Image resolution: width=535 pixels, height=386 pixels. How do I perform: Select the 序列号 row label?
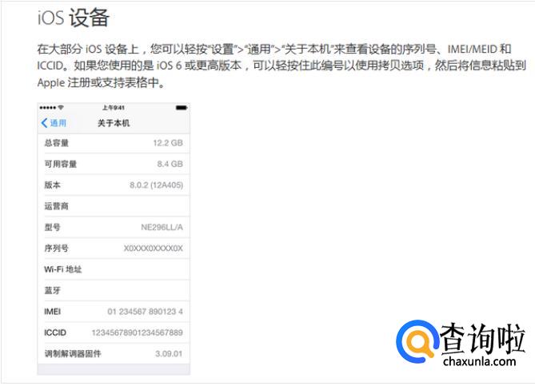[x=56, y=249]
